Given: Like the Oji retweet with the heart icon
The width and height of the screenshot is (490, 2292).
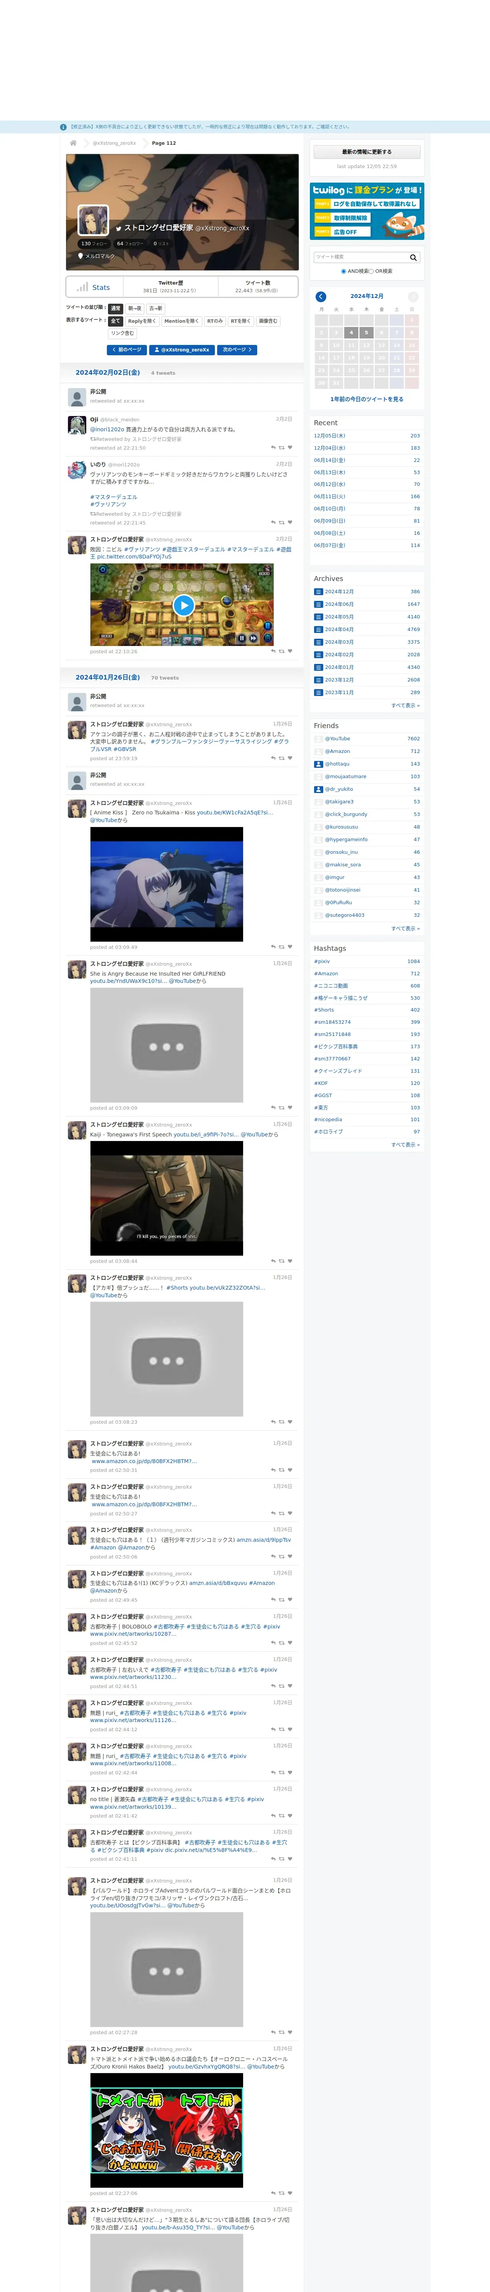Looking at the screenshot, I should coord(290,448).
